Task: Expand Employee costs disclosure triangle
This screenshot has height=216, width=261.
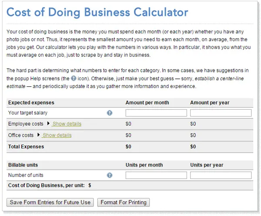Action: click(48, 123)
